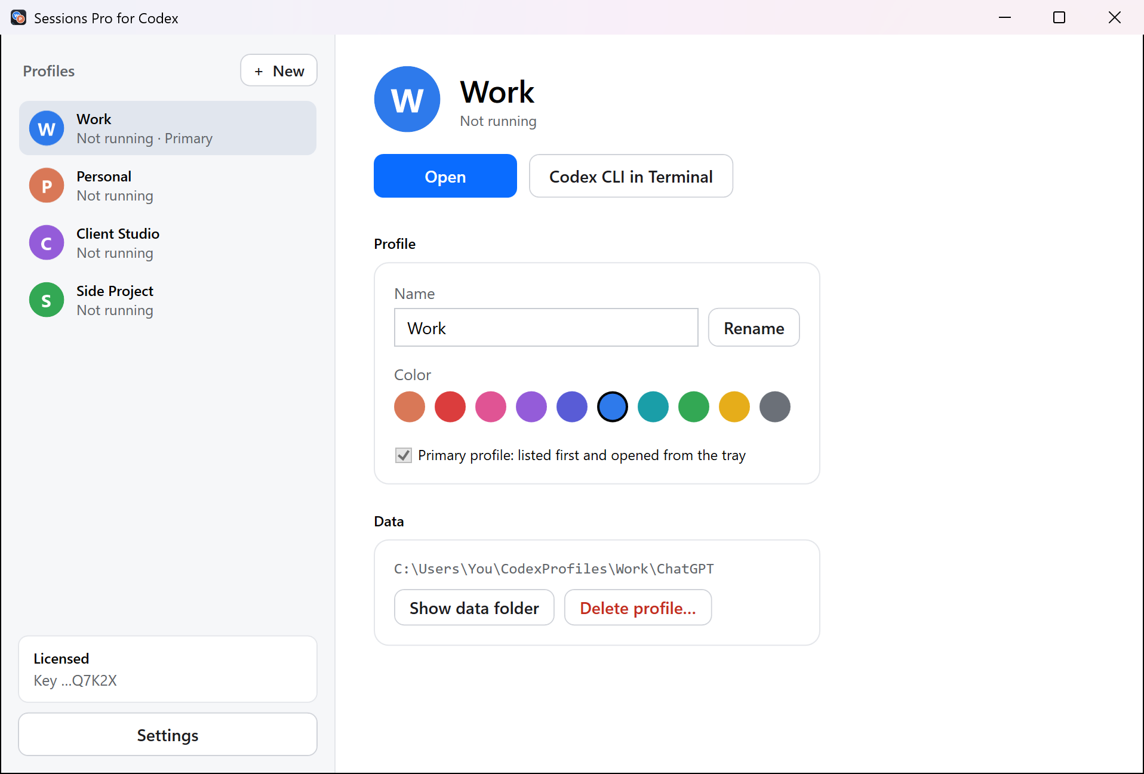This screenshot has height=774, width=1144.
Task: Select the Personal profile in sidebar
Action: click(168, 186)
